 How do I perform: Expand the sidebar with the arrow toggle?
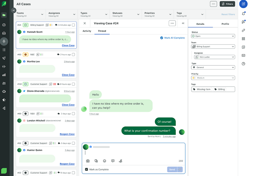coord(14,10)
